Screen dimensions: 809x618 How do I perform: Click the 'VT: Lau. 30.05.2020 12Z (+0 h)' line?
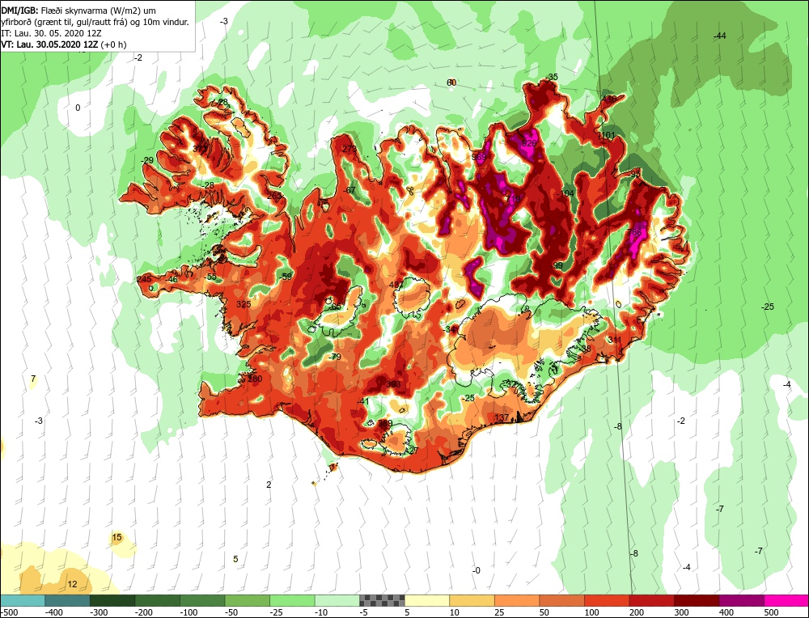(x=63, y=44)
